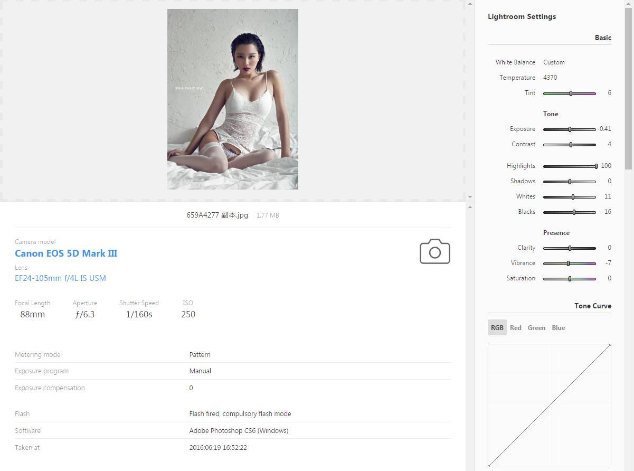Adjust the Tint slider handle
This screenshot has width=634, height=471.
pos(571,93)
